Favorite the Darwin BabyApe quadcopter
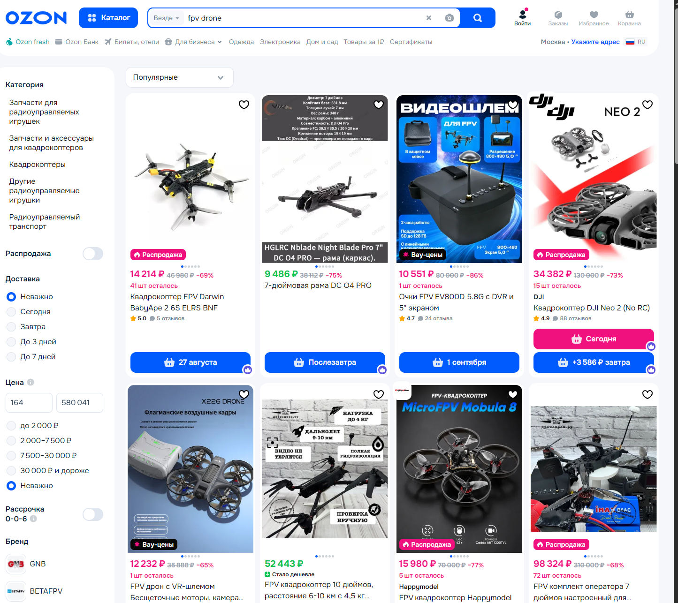 tap(244, 105)
